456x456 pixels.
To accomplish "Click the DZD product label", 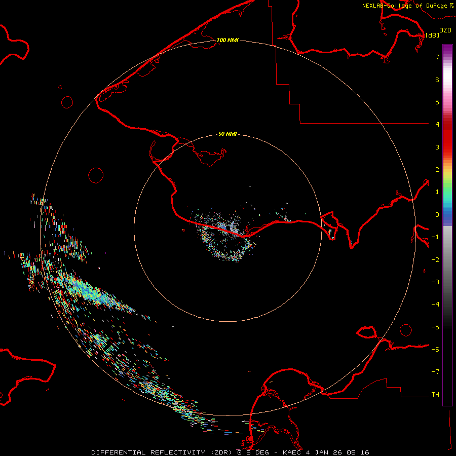I will point(445,30).
